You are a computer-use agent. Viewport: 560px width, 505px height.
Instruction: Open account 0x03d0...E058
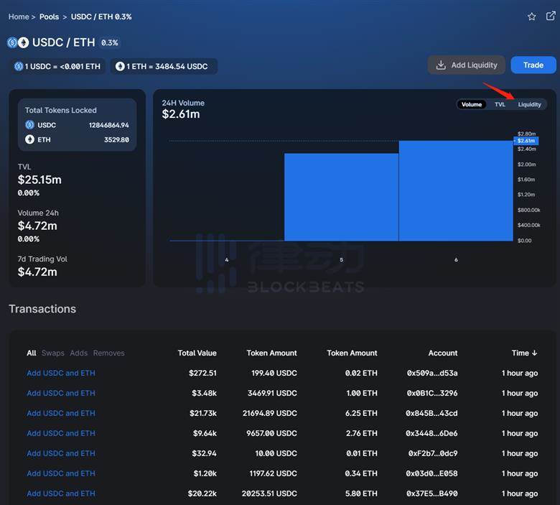tap(431, 473)
